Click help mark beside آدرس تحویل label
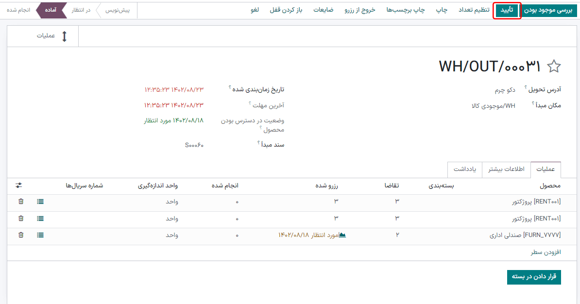 [x=526, y=87]
